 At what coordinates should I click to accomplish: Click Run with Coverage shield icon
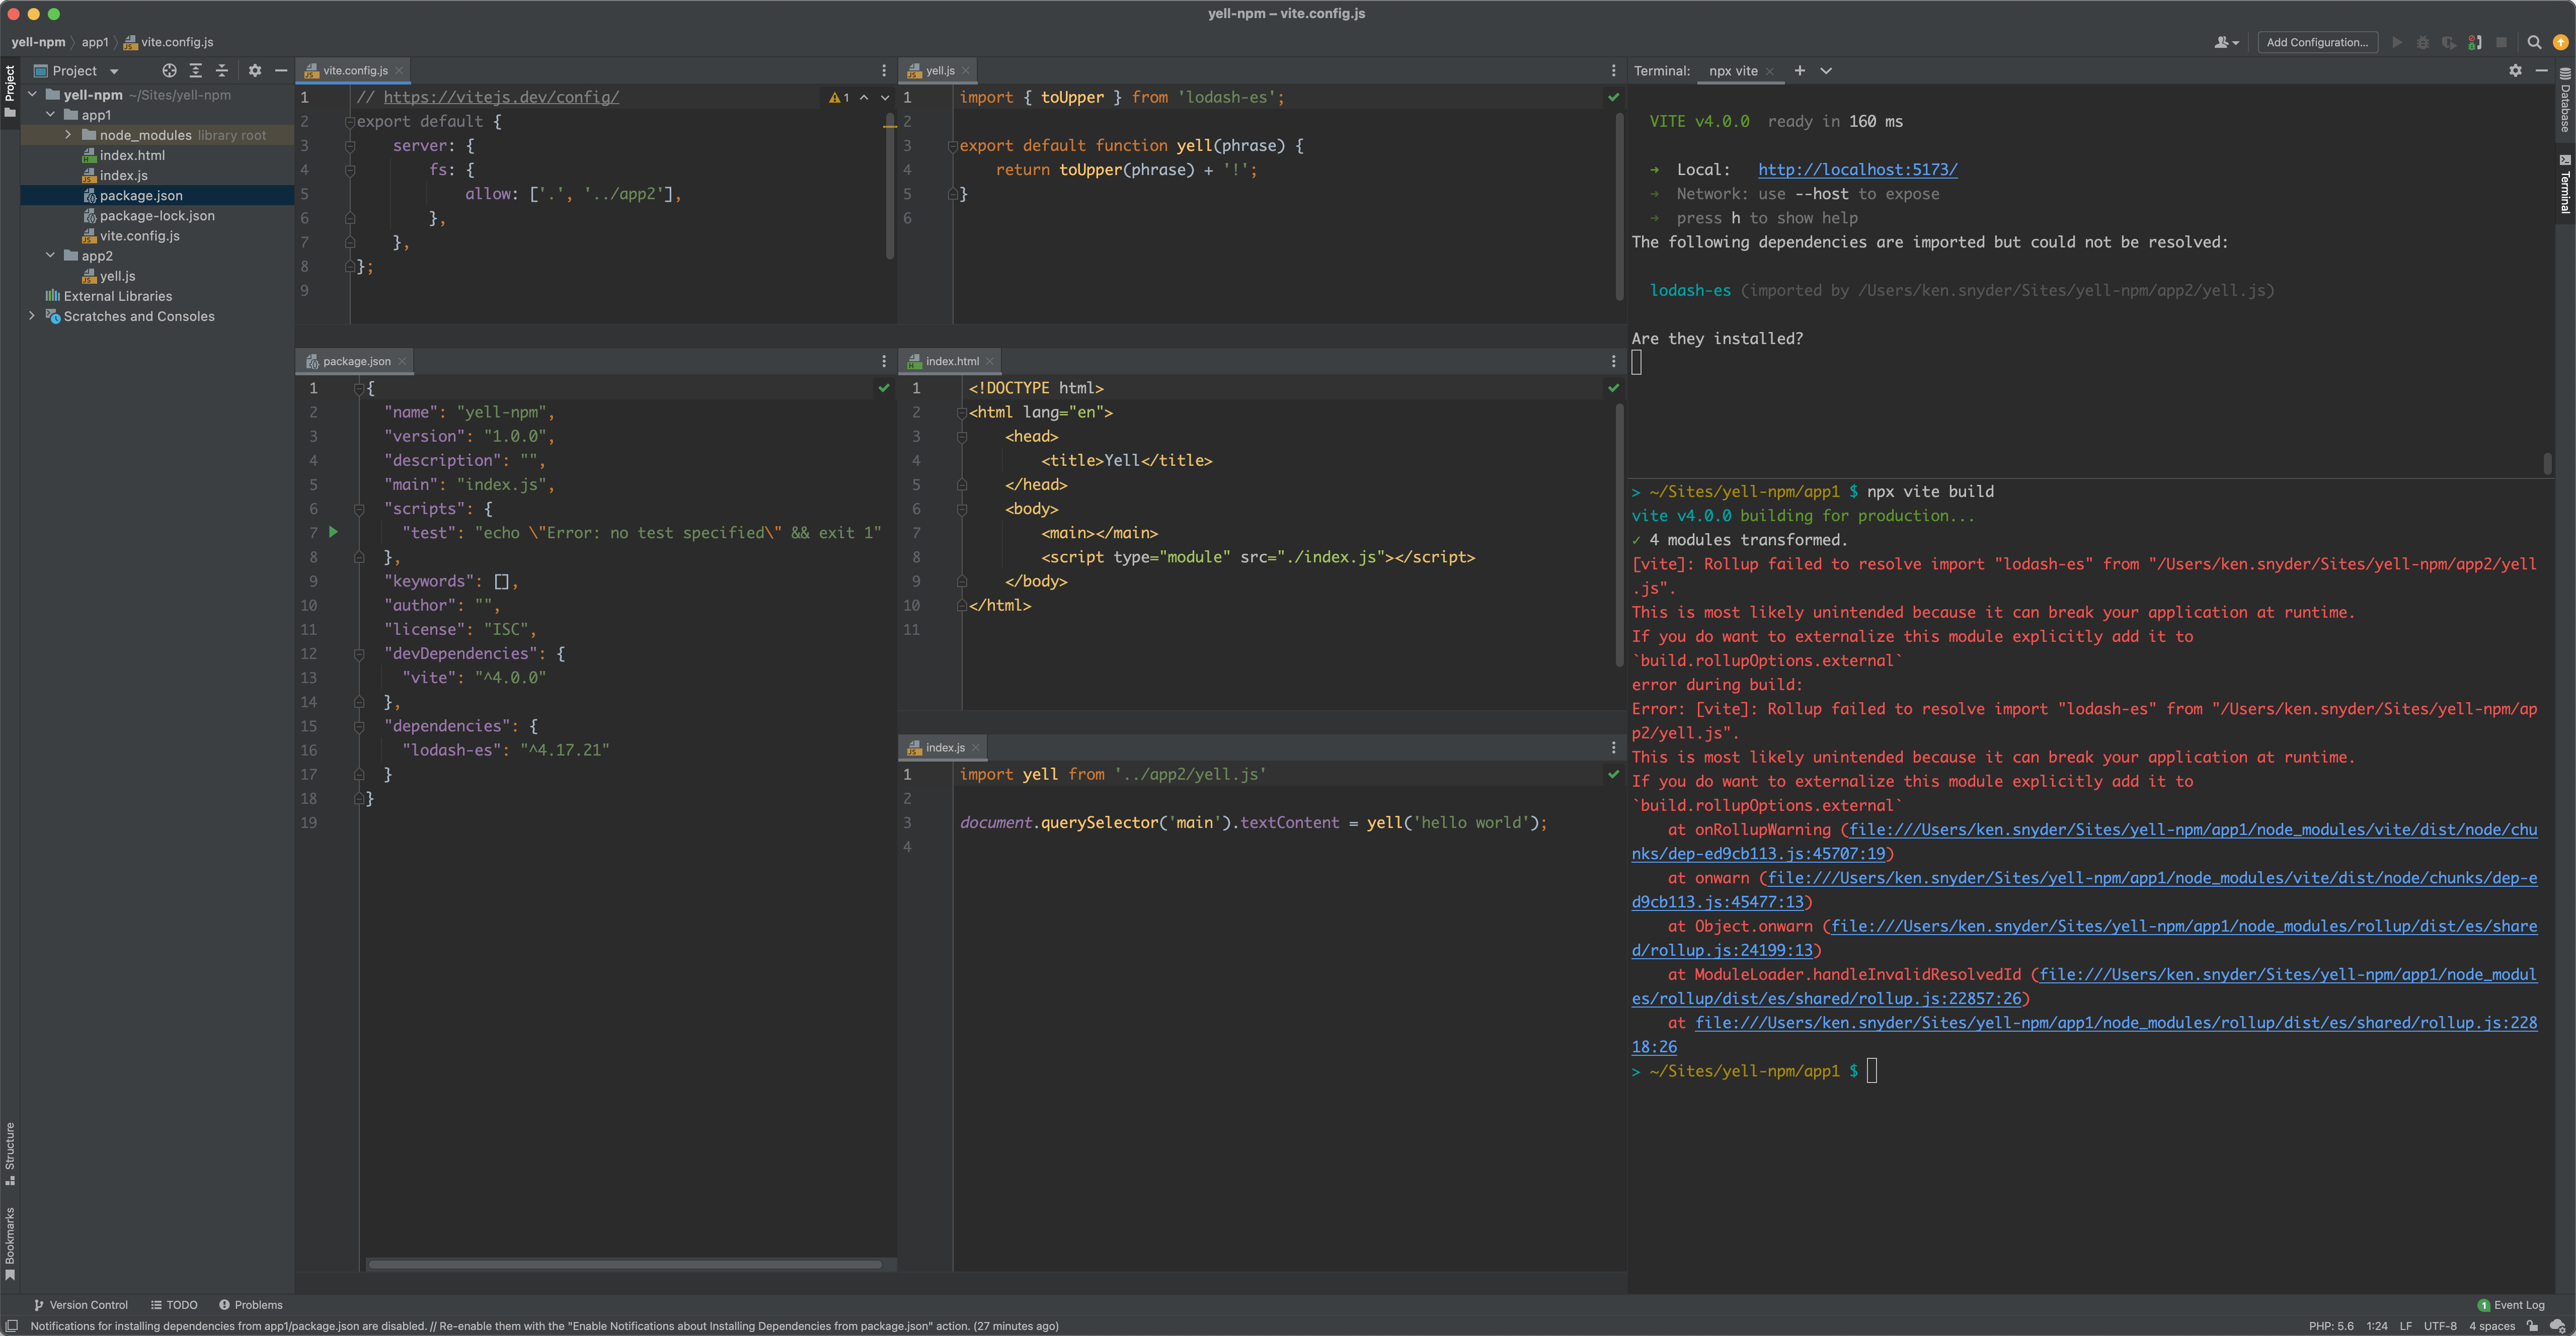tap(2449, 42)
